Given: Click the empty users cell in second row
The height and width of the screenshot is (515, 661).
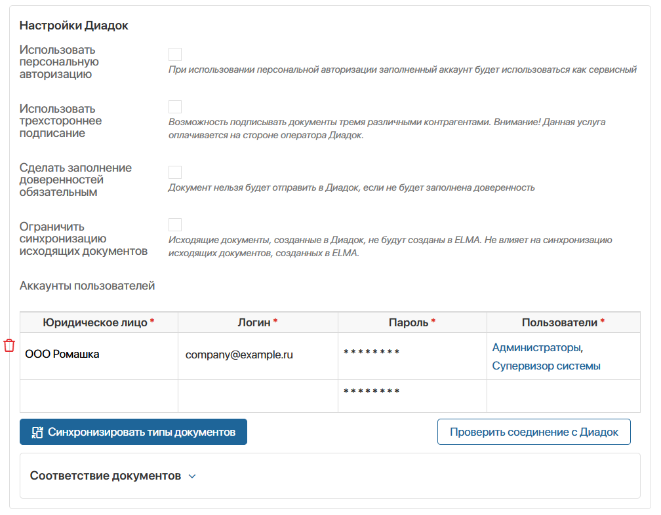Looking at the screenshot, I should (563, 396).
